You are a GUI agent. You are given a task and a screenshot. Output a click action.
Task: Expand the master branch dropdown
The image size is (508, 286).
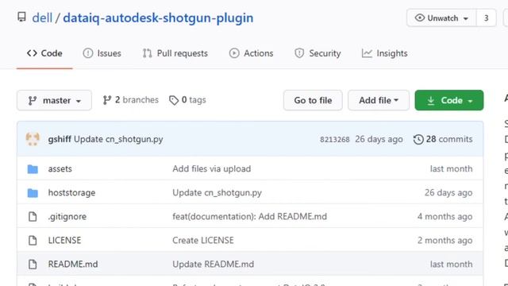click(54, 100)
